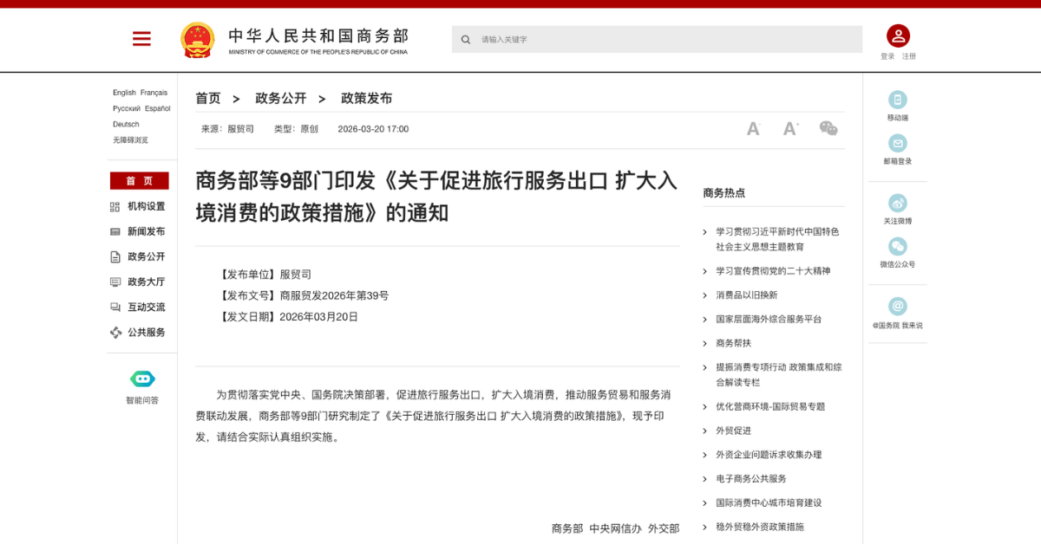Click the user account login icon

click(x=898, y=36)
